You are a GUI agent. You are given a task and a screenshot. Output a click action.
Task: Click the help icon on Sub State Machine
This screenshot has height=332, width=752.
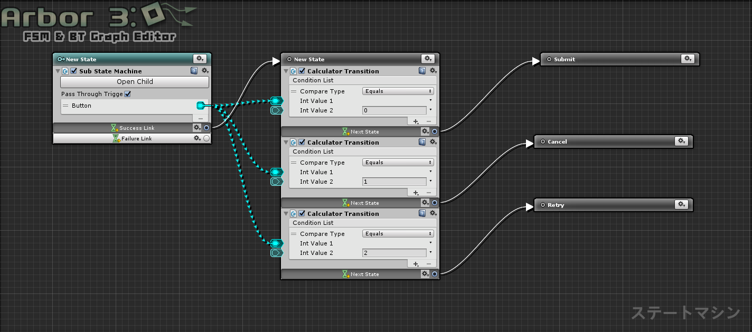(x=193, y=71)
